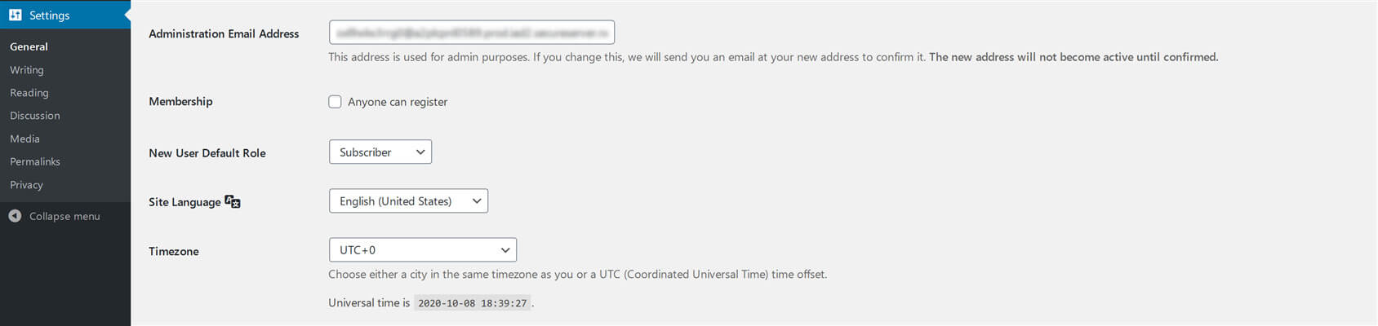Viewport: 1378px width, 326px height.
Task: Click the Collapse menu arrow icon
Action: pos(15,216)
